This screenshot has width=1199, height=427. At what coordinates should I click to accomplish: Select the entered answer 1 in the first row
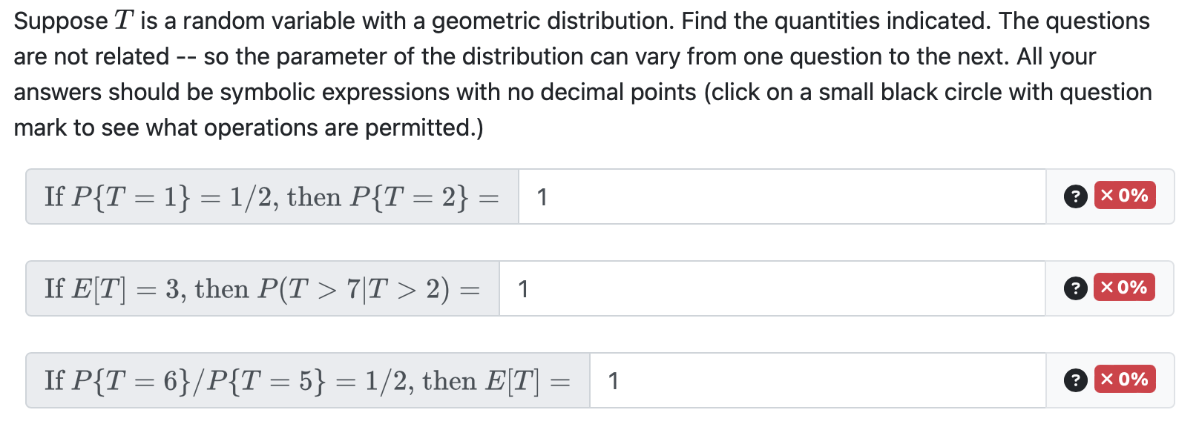[542, 196]
